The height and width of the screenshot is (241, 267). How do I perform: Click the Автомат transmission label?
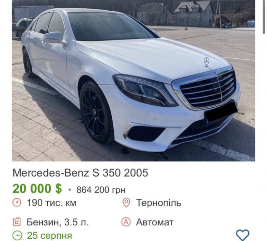(154, 222)
